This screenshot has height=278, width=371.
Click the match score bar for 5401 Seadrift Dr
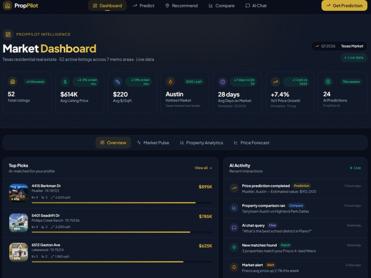coord(122,232)
